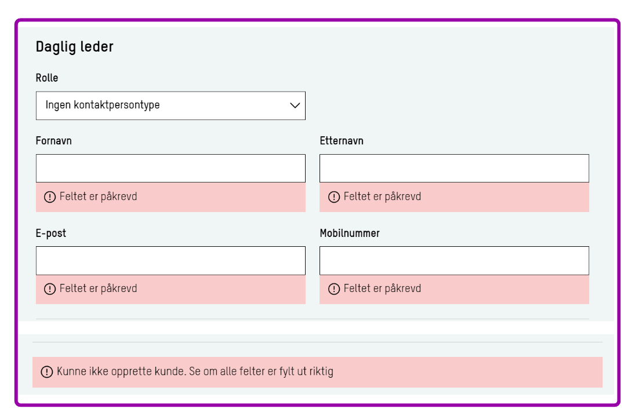Screen dimensions: 635x416
Task: Click the error icon below E-post
Action: 50,289
